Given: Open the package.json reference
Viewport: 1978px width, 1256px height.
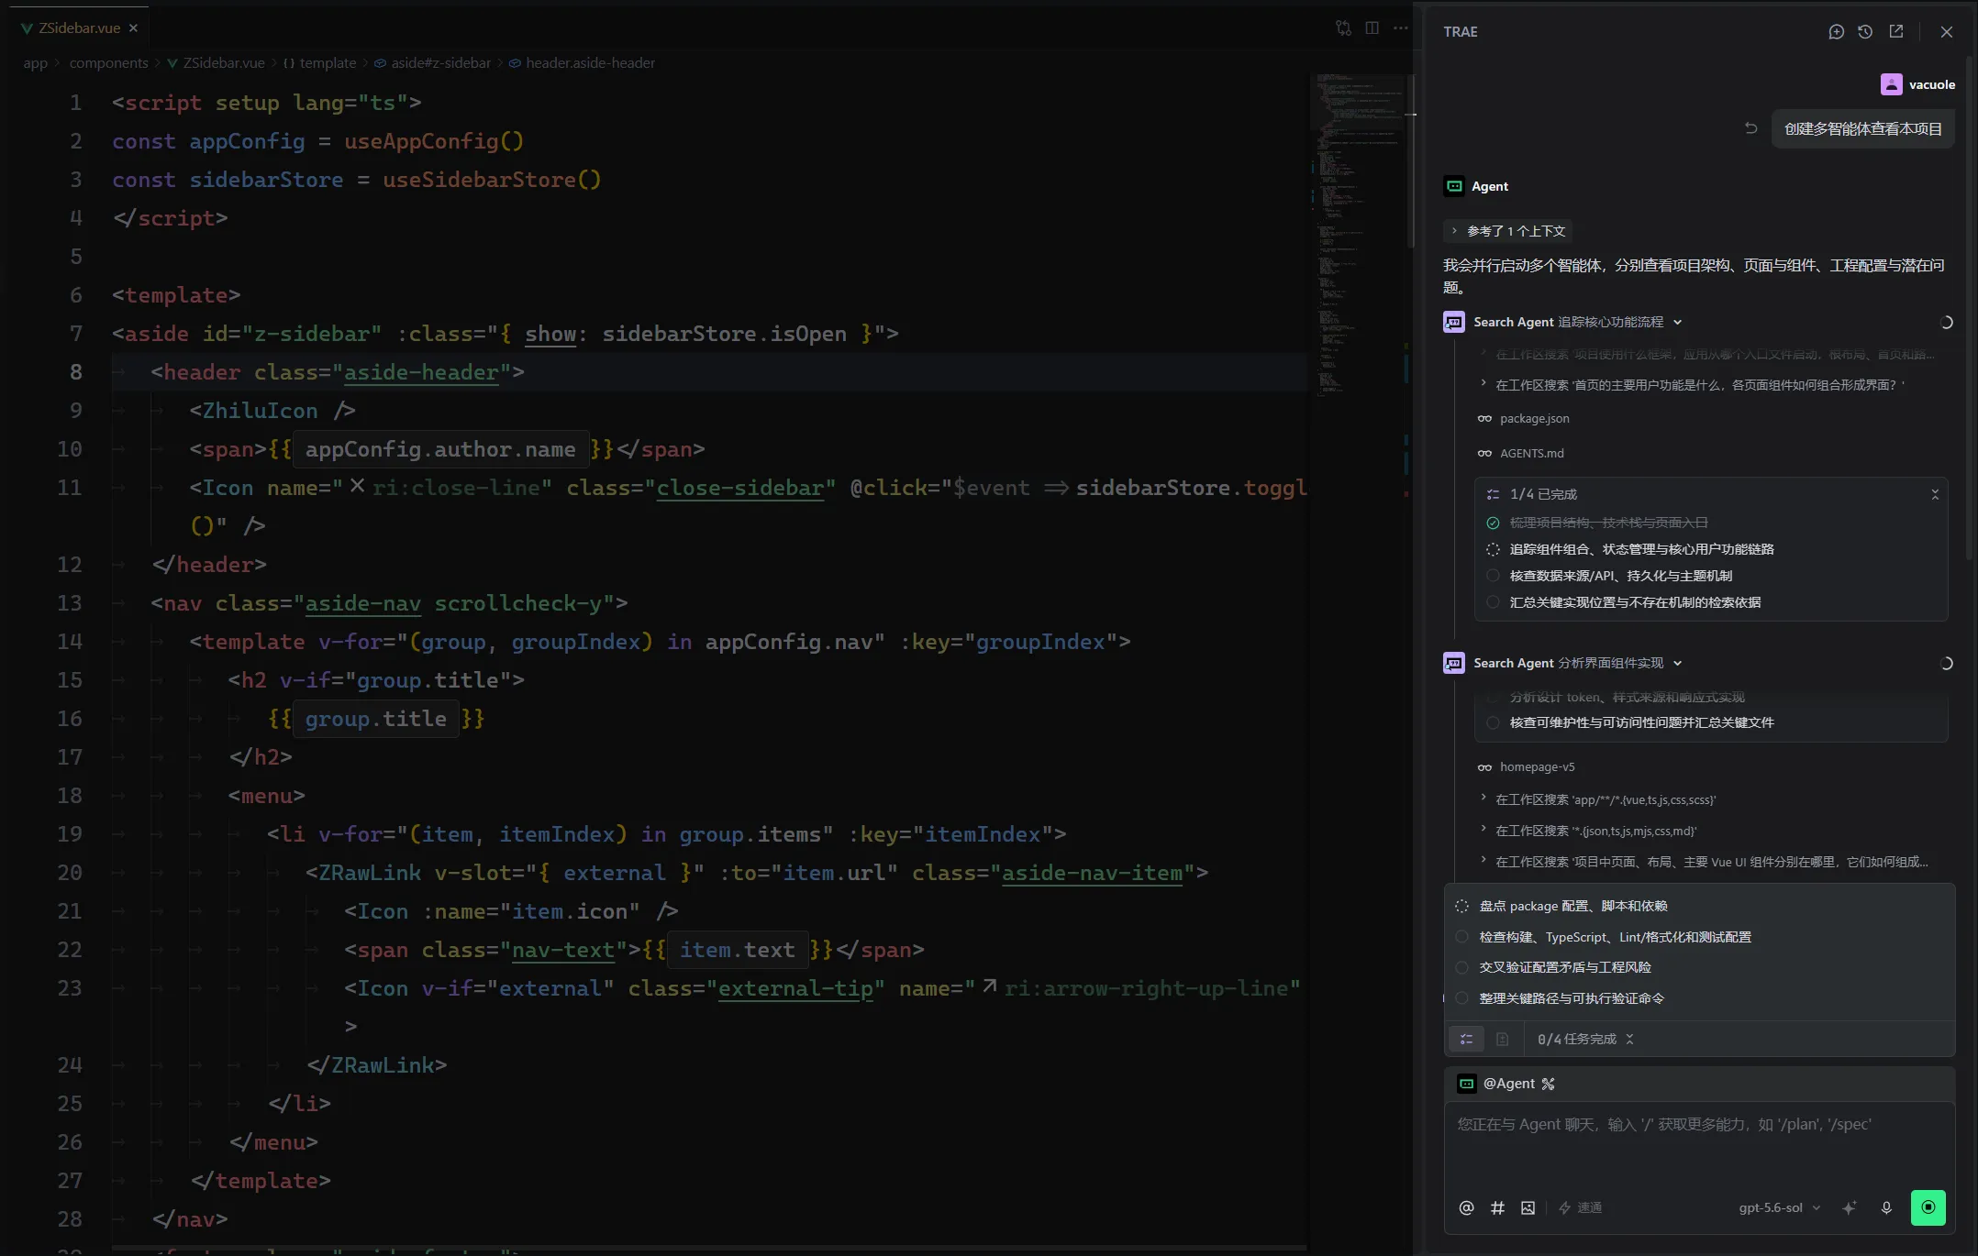Looking at the screenshot, I should [1524, 418].
